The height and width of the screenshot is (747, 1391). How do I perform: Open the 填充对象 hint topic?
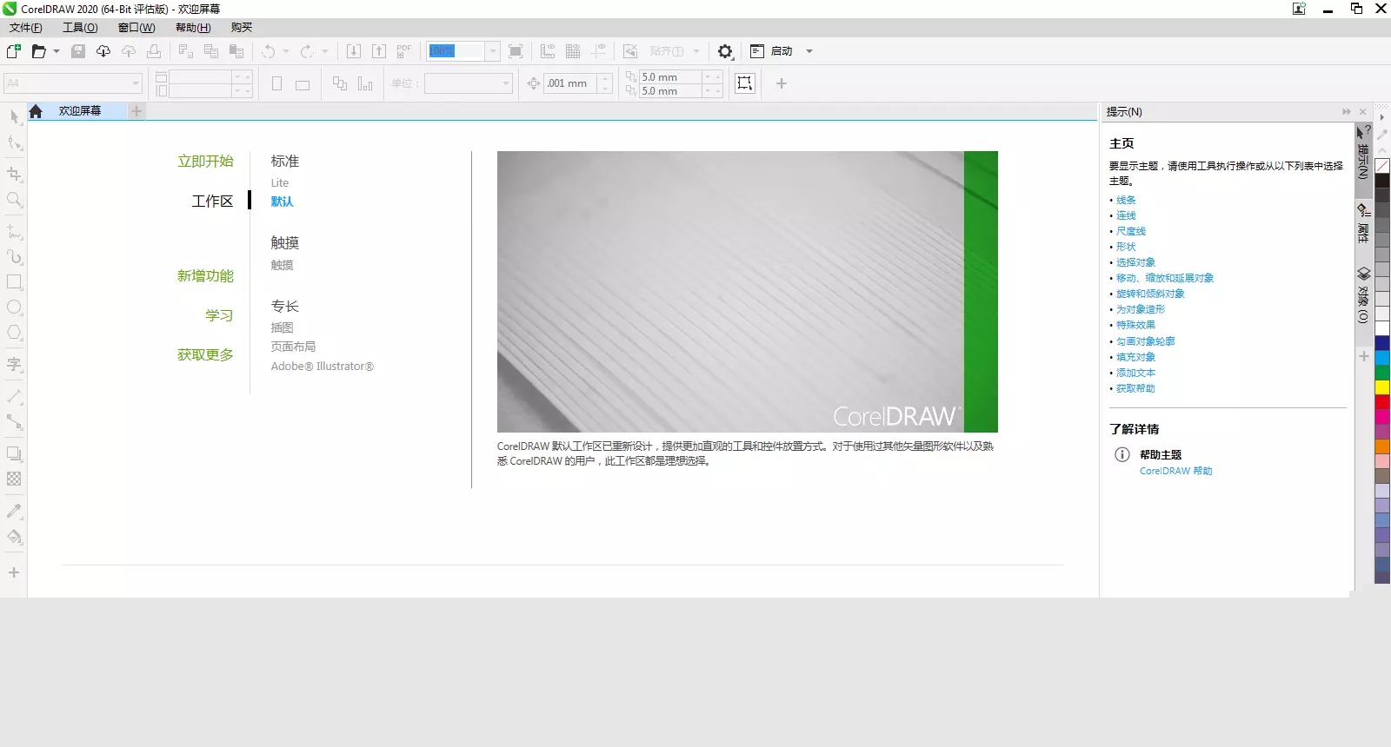[1135, 357]
